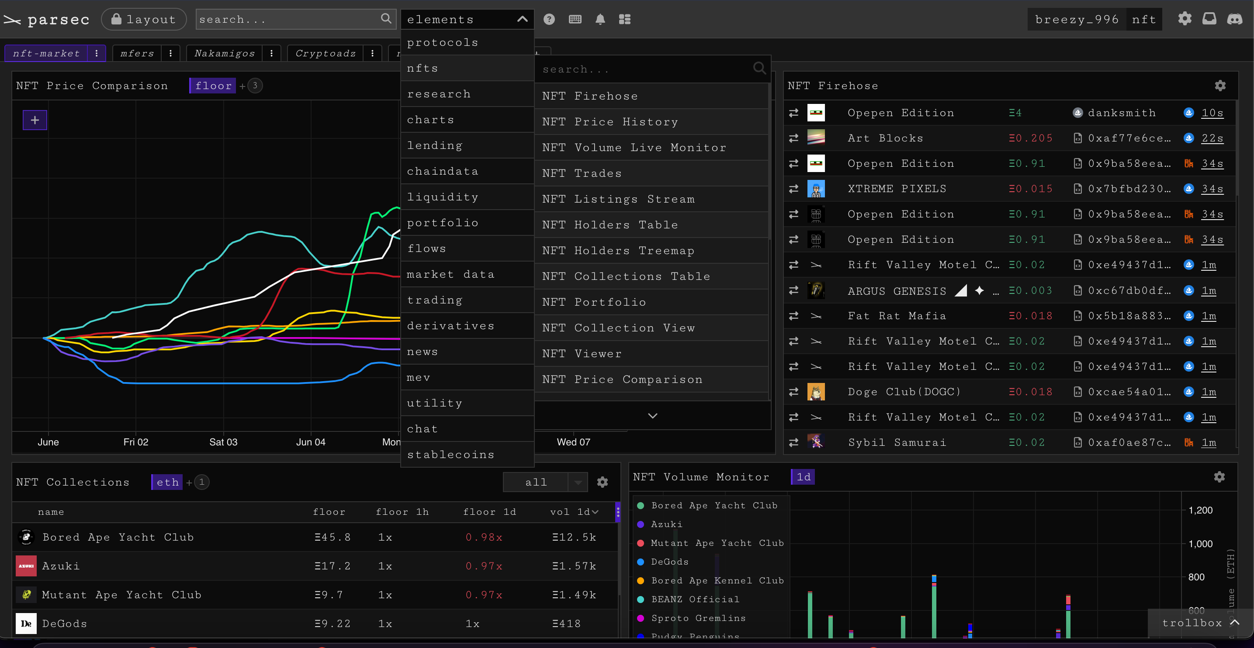Switch to the Nakamigos tab
Screen dimensions: 1254x648
click(x=225, y=53)
